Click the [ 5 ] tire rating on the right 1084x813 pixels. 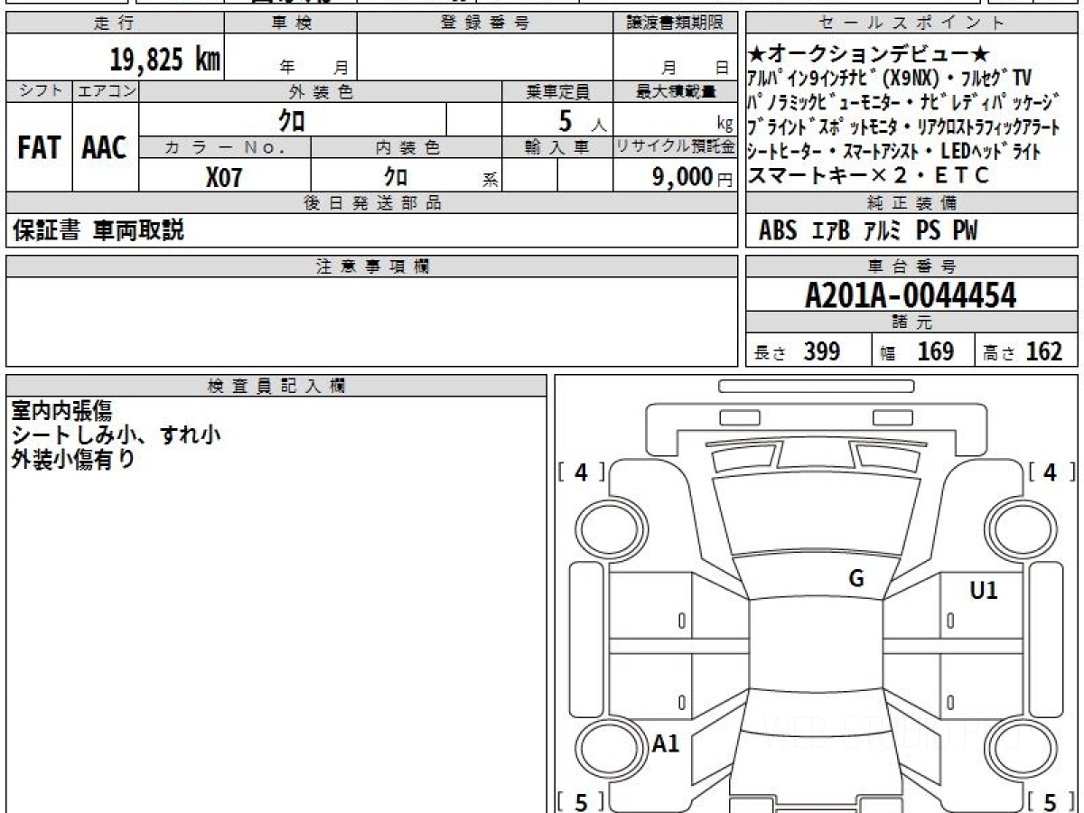(x=1051, y=801)
